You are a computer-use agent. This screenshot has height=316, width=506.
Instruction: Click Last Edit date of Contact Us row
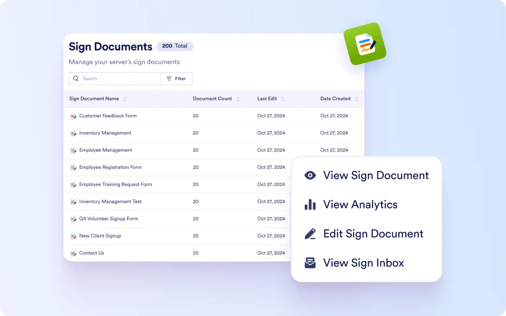271,253
